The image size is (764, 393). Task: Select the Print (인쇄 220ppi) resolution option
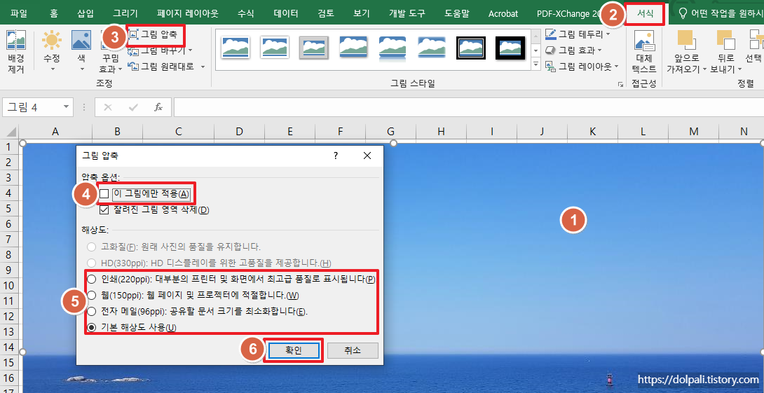coord(91,279)
